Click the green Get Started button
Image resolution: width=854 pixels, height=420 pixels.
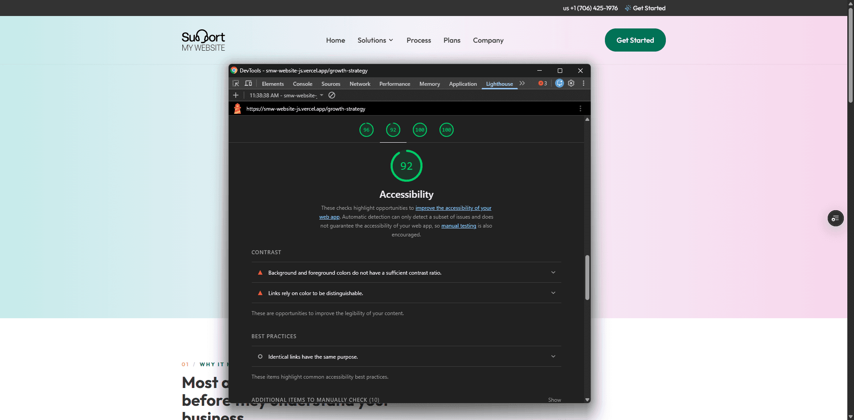point(635,40)
